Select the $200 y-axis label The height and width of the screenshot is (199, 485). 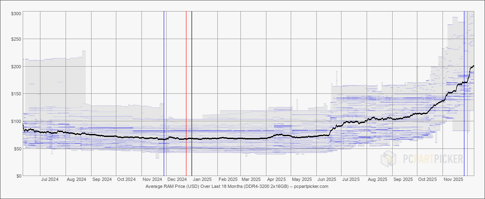pyautogui.click(x=16, y=67)
